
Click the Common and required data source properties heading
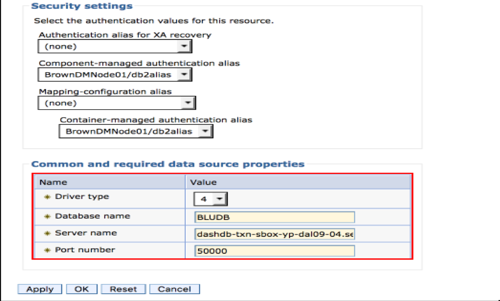168,164
